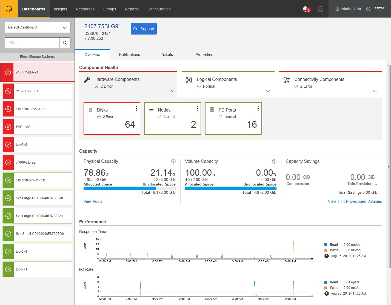Open Nodes tile three-dot menu

click(197, 109)
